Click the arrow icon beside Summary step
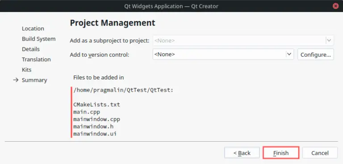Viewport: 343px width, 164px height. (x=16, y=80)
